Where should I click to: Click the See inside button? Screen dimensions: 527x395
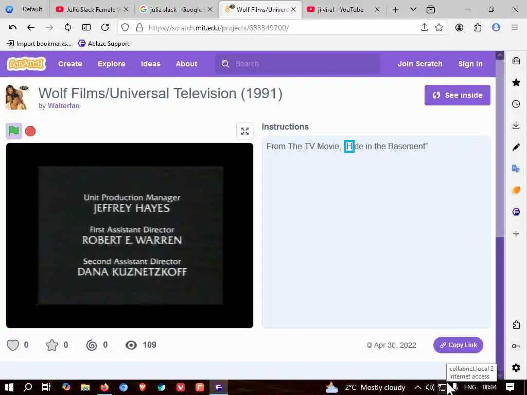457,95
